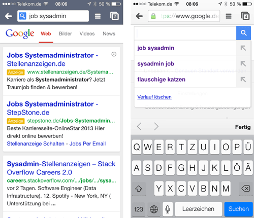Open tab switcher showing 4 tabs
This screenshot has width=254, height=218.
pyautogui.click(x=245, y=16)
